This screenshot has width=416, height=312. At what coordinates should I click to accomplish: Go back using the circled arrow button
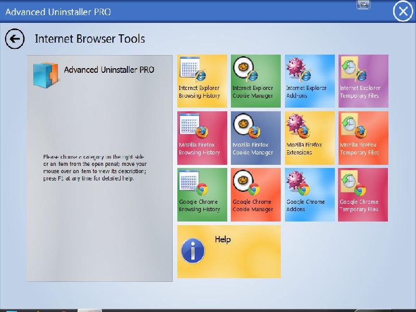click(15, 38)
